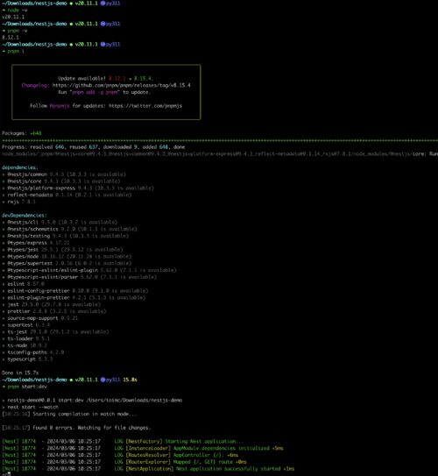
Task: Click the [RoutesResolver] AppController log line
Action: pyautogui.click(x=120, y=455)
